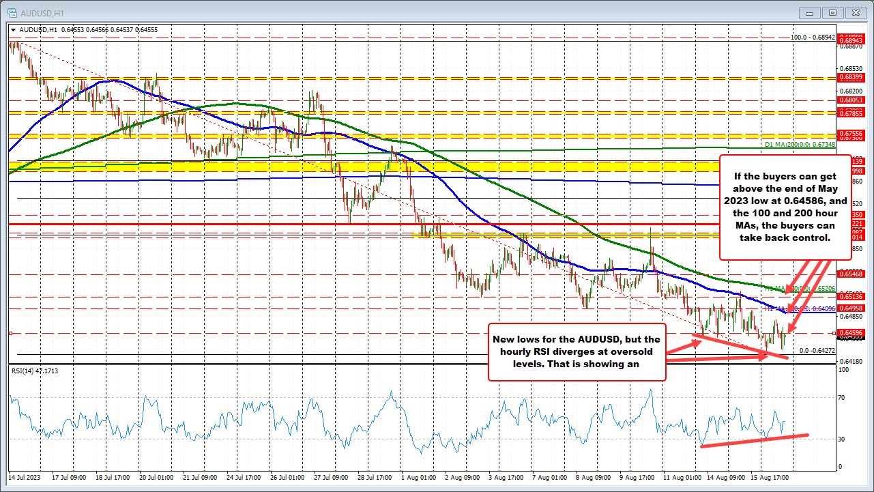
Task: Expand the black triangle beside the AUDUSD,H1 data line
Action: [x=13, y=30]
